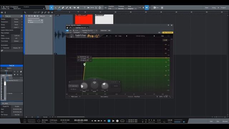Select the Listen speaker tool

point(78,8)
